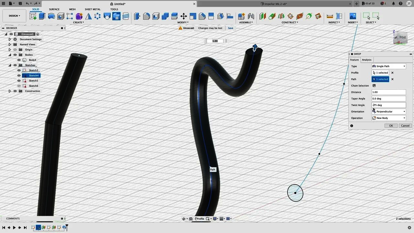Hide Sketch3 visibility eye
Screen dimensions: 414x233
click(x=19, y=70)
